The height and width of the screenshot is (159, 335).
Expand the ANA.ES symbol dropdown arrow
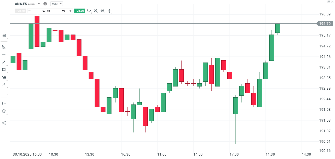(39, 4)
